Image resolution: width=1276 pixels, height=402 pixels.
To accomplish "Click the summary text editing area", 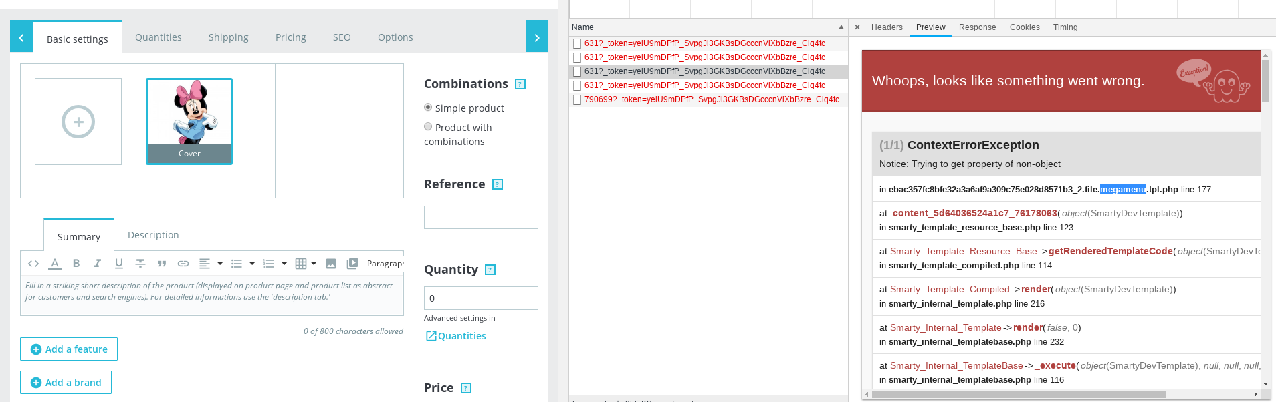I will (x=212, y=296).
